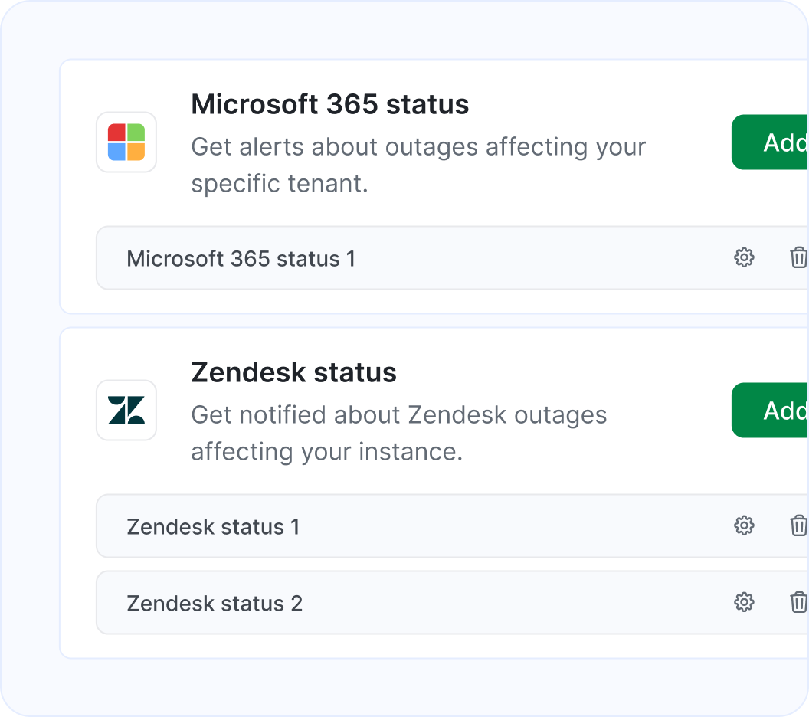Open settings for Microsoft 365 status 1
The width and height of the screenshot is (809, 717).
(x=743, y=258)
